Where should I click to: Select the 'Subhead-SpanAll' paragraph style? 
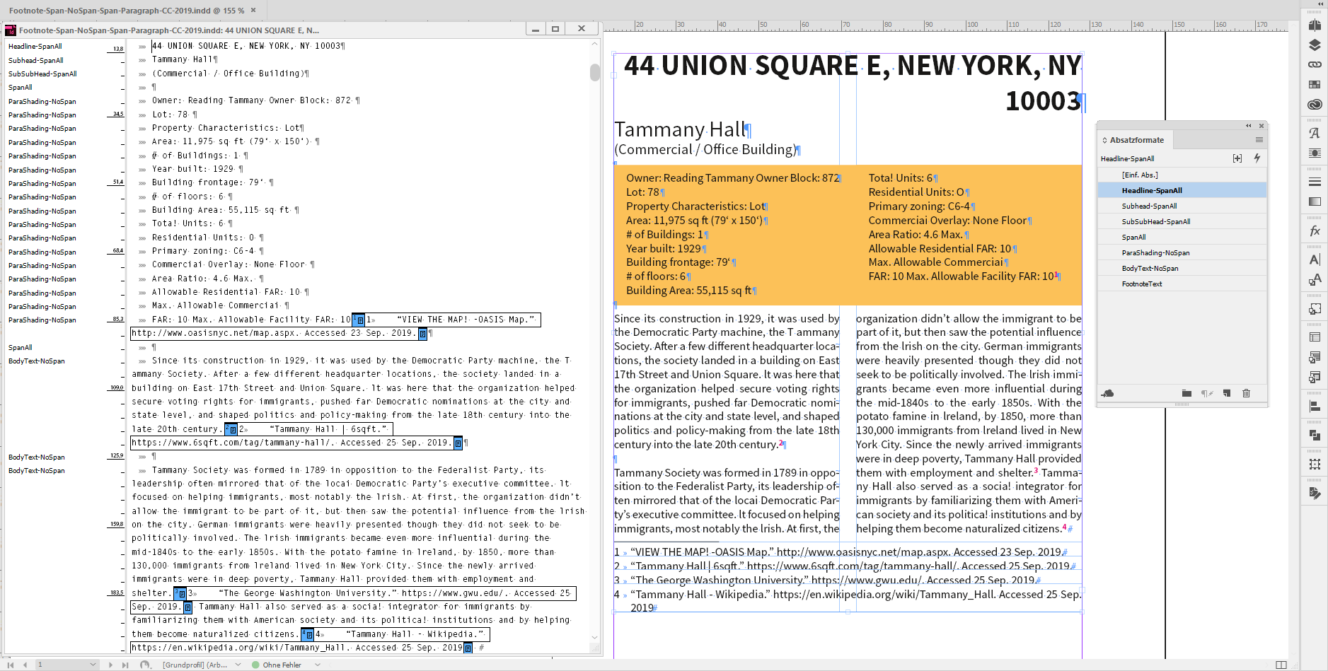tap(1150, 206)
